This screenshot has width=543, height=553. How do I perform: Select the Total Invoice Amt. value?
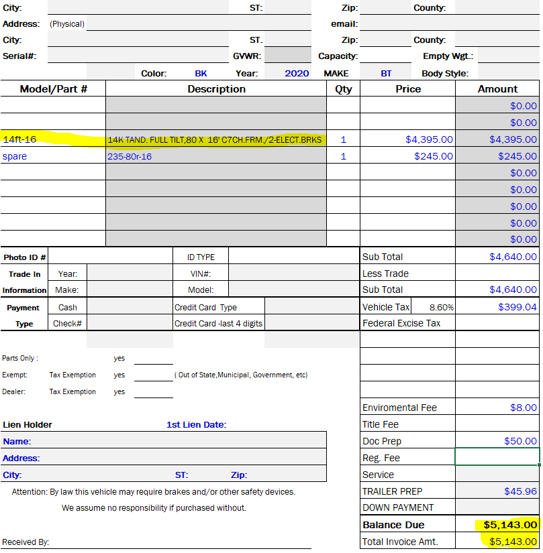(x=497, y=542)
